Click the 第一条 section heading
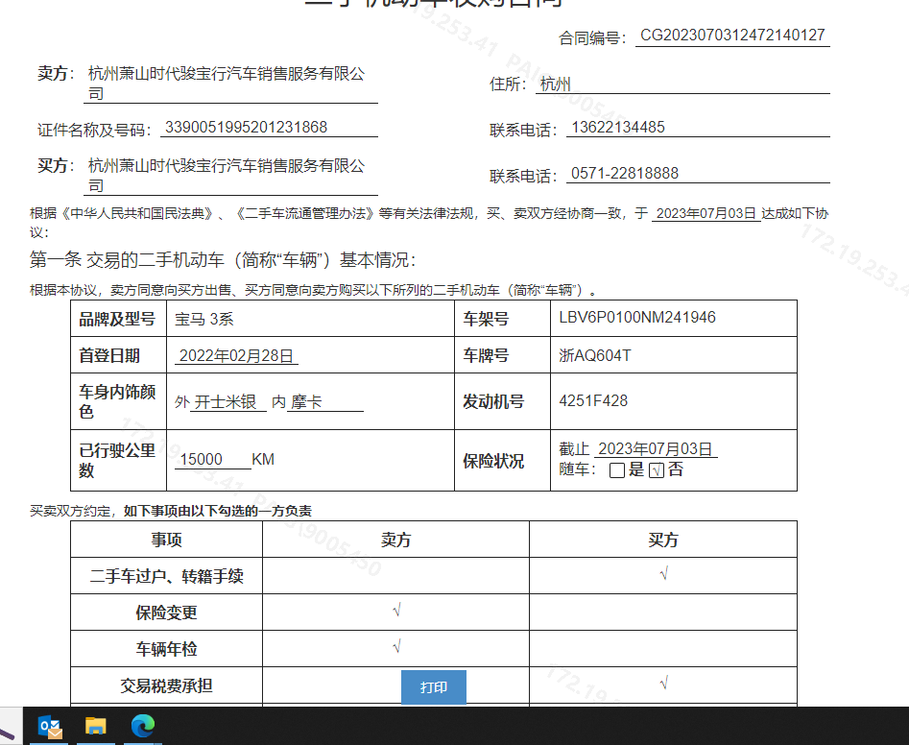909x745 pixels. pyautogui.click(x=223, y=260)
